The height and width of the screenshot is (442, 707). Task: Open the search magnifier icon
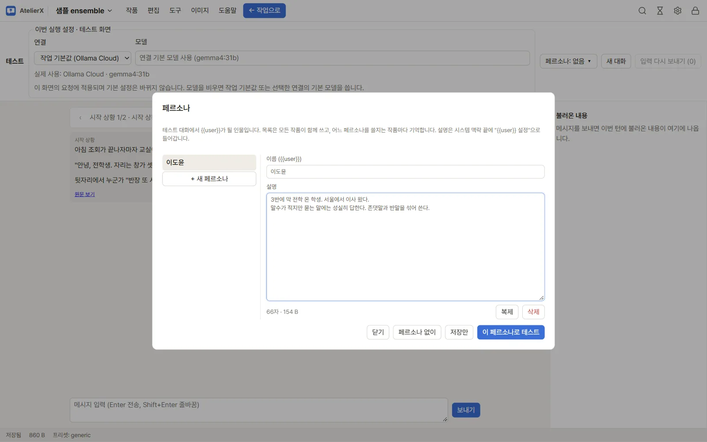coord(642,11)
